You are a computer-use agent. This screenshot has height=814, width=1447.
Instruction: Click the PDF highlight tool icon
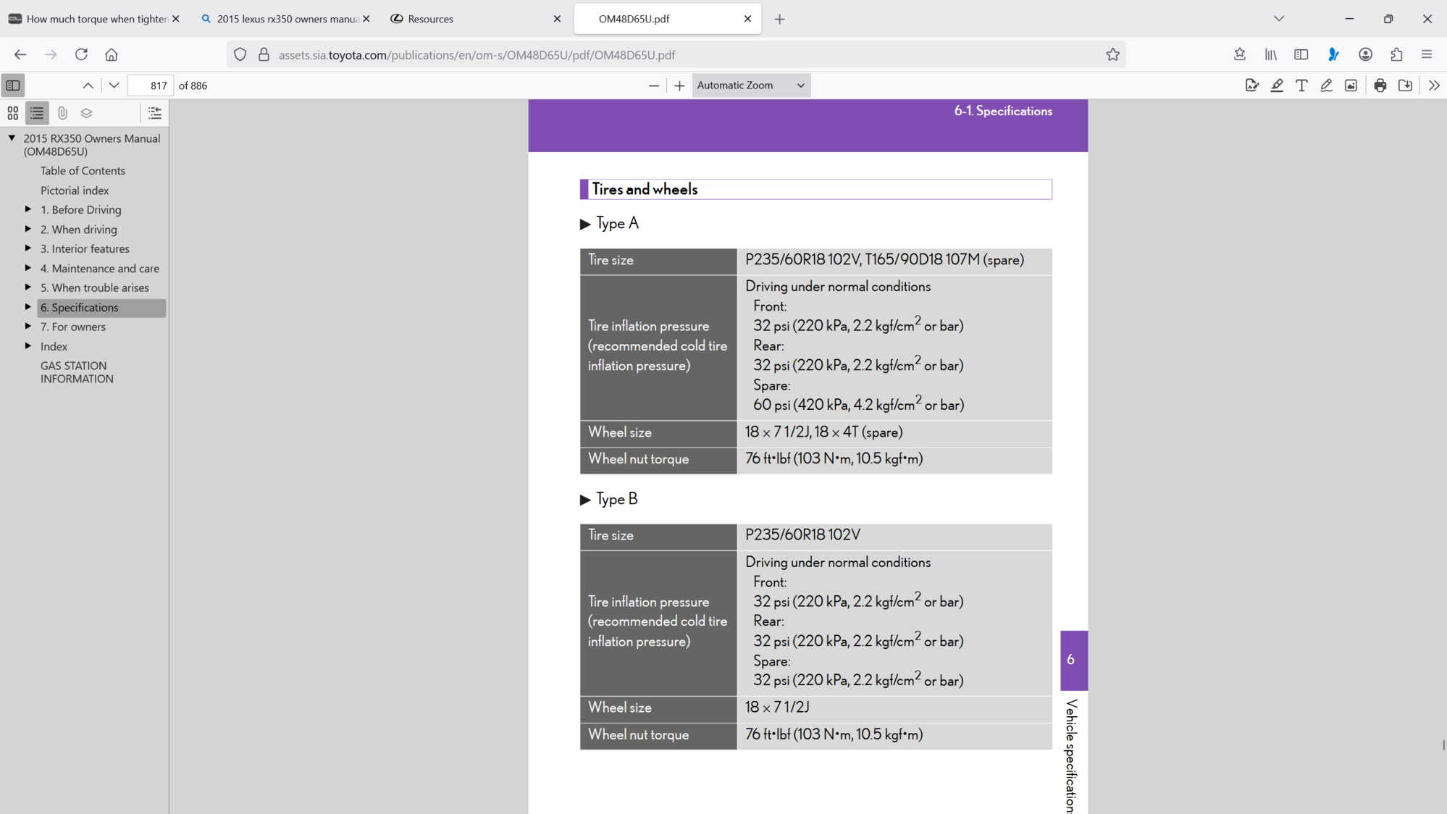click(x=1277, y=85)
